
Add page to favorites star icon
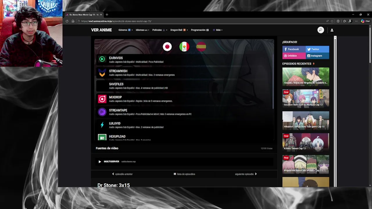[x=332, y=21]
